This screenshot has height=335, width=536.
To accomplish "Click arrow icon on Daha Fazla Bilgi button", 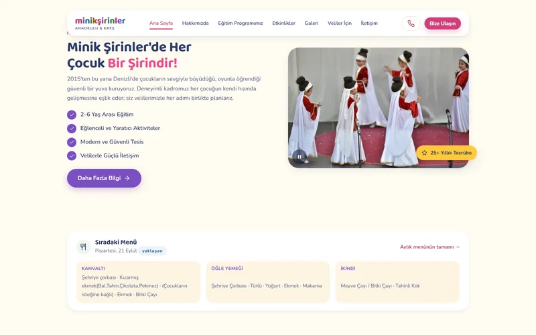I will coord(127,178).
